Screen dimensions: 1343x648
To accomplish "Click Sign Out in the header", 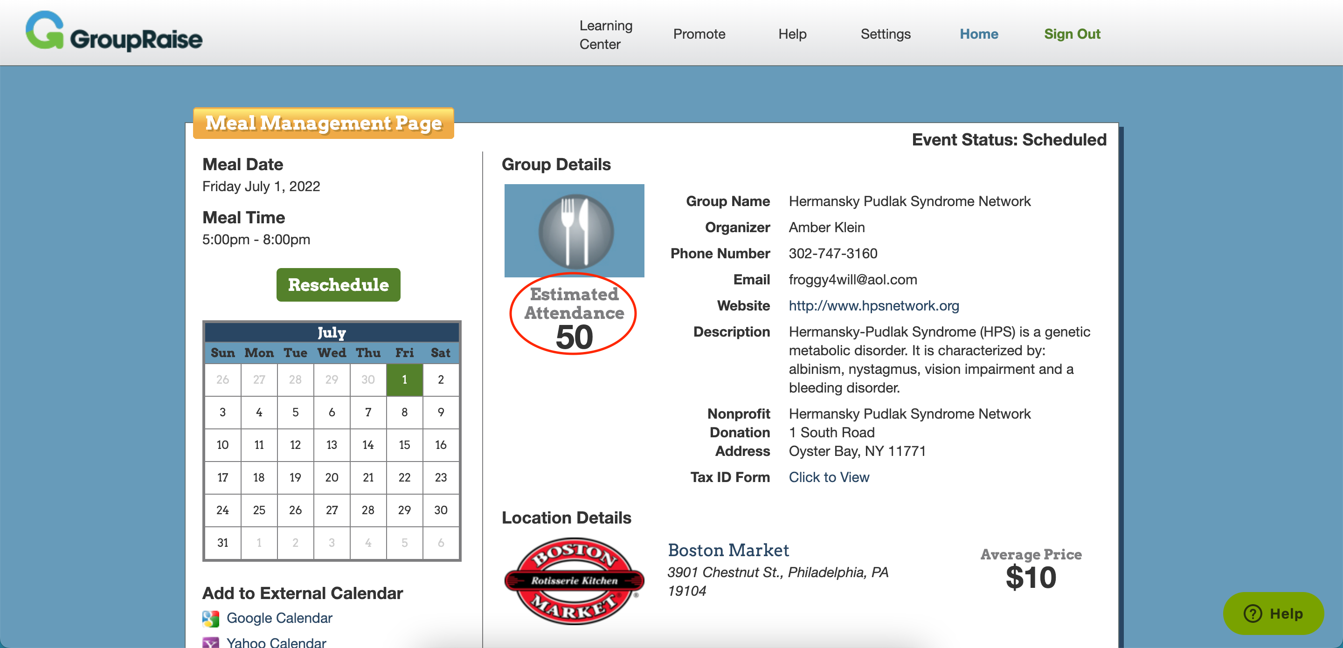I will [1072, 34].
